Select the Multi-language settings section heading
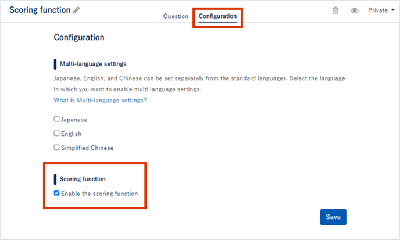400x240 pixels. tap(93, 64)
